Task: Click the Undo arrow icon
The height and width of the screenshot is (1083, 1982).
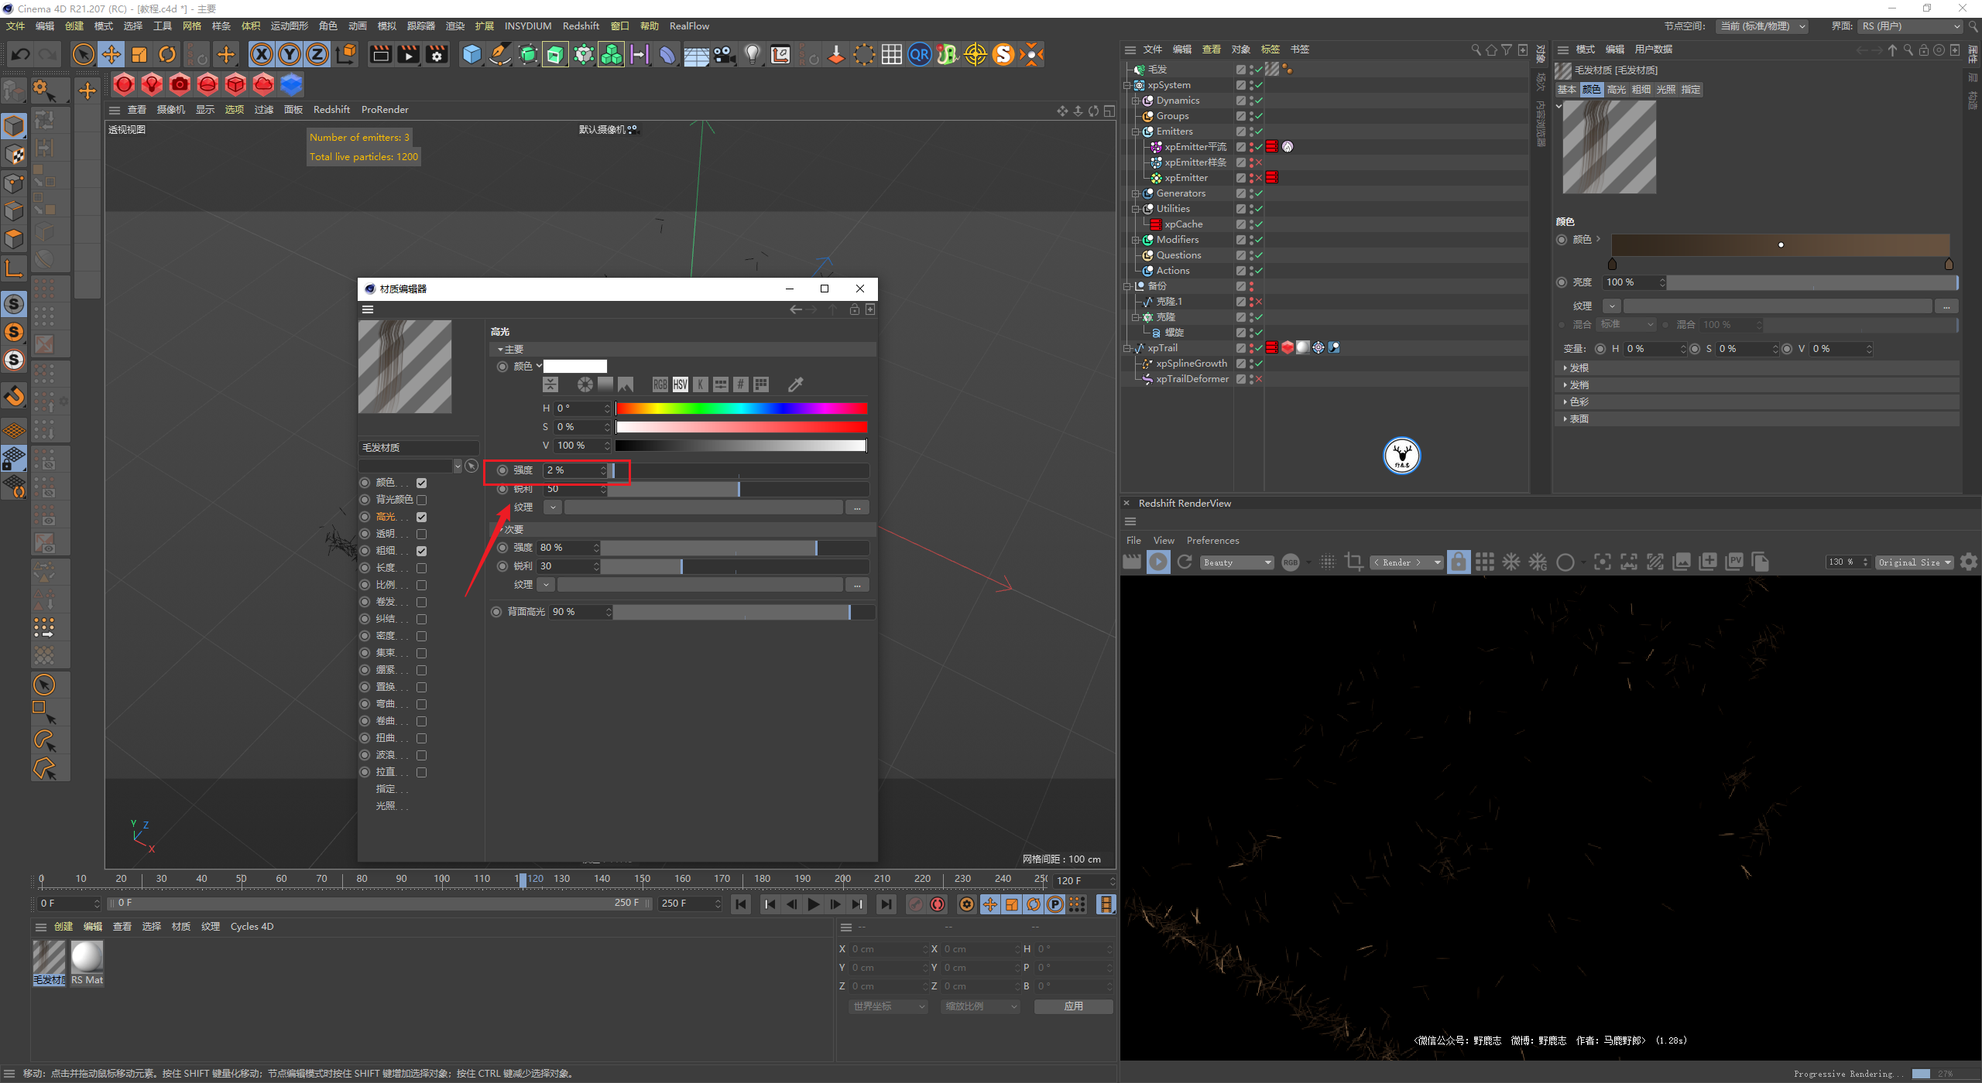Action: [21, 54]
